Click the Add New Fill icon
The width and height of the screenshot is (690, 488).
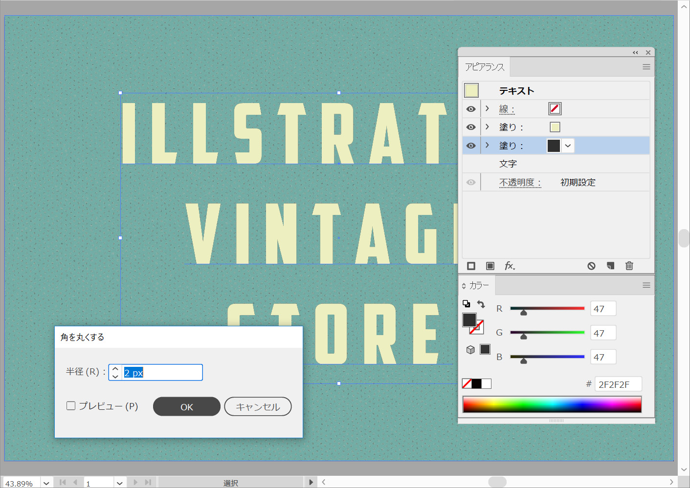click(490, 266)
